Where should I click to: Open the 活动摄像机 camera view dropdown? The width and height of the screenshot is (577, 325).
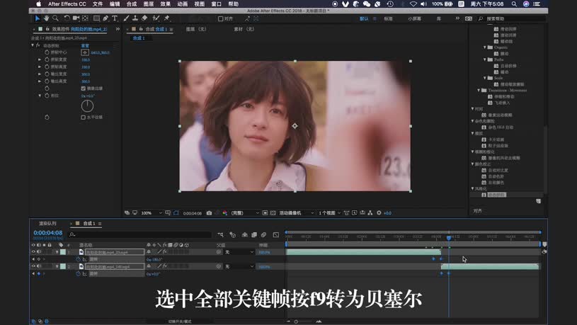(x=296, y=212)
